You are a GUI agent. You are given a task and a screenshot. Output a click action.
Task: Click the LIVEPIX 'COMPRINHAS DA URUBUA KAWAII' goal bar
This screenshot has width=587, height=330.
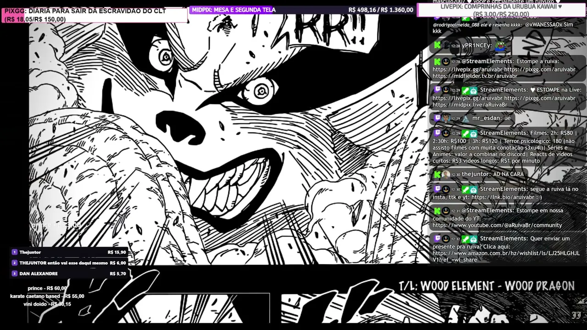(501, 10)
